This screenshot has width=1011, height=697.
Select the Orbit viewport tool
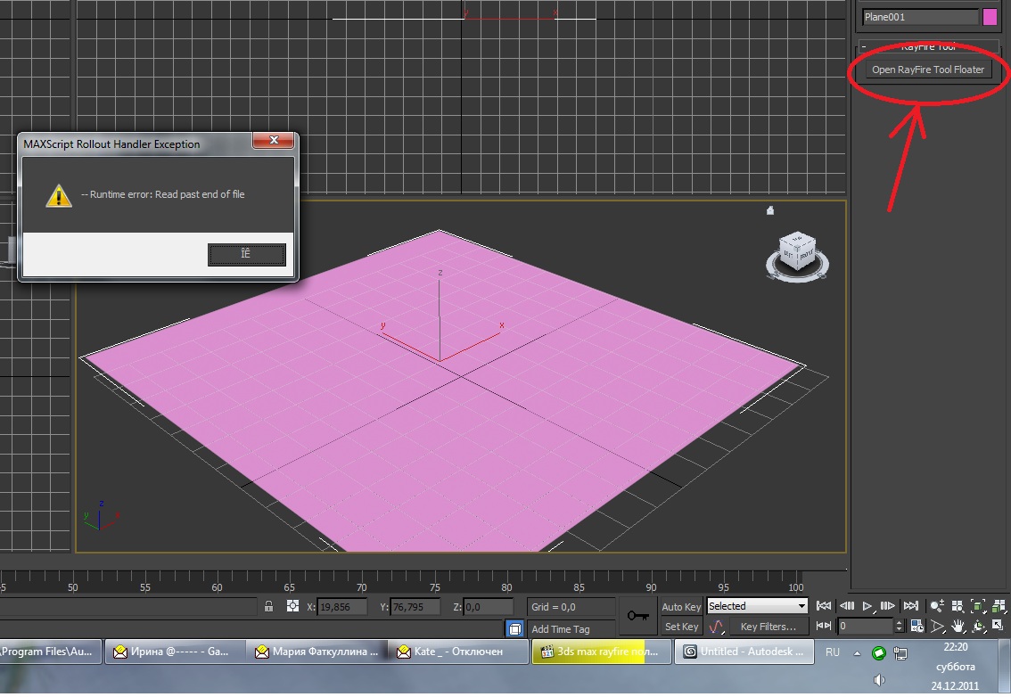pyautogui.click(x=978, y=626)
